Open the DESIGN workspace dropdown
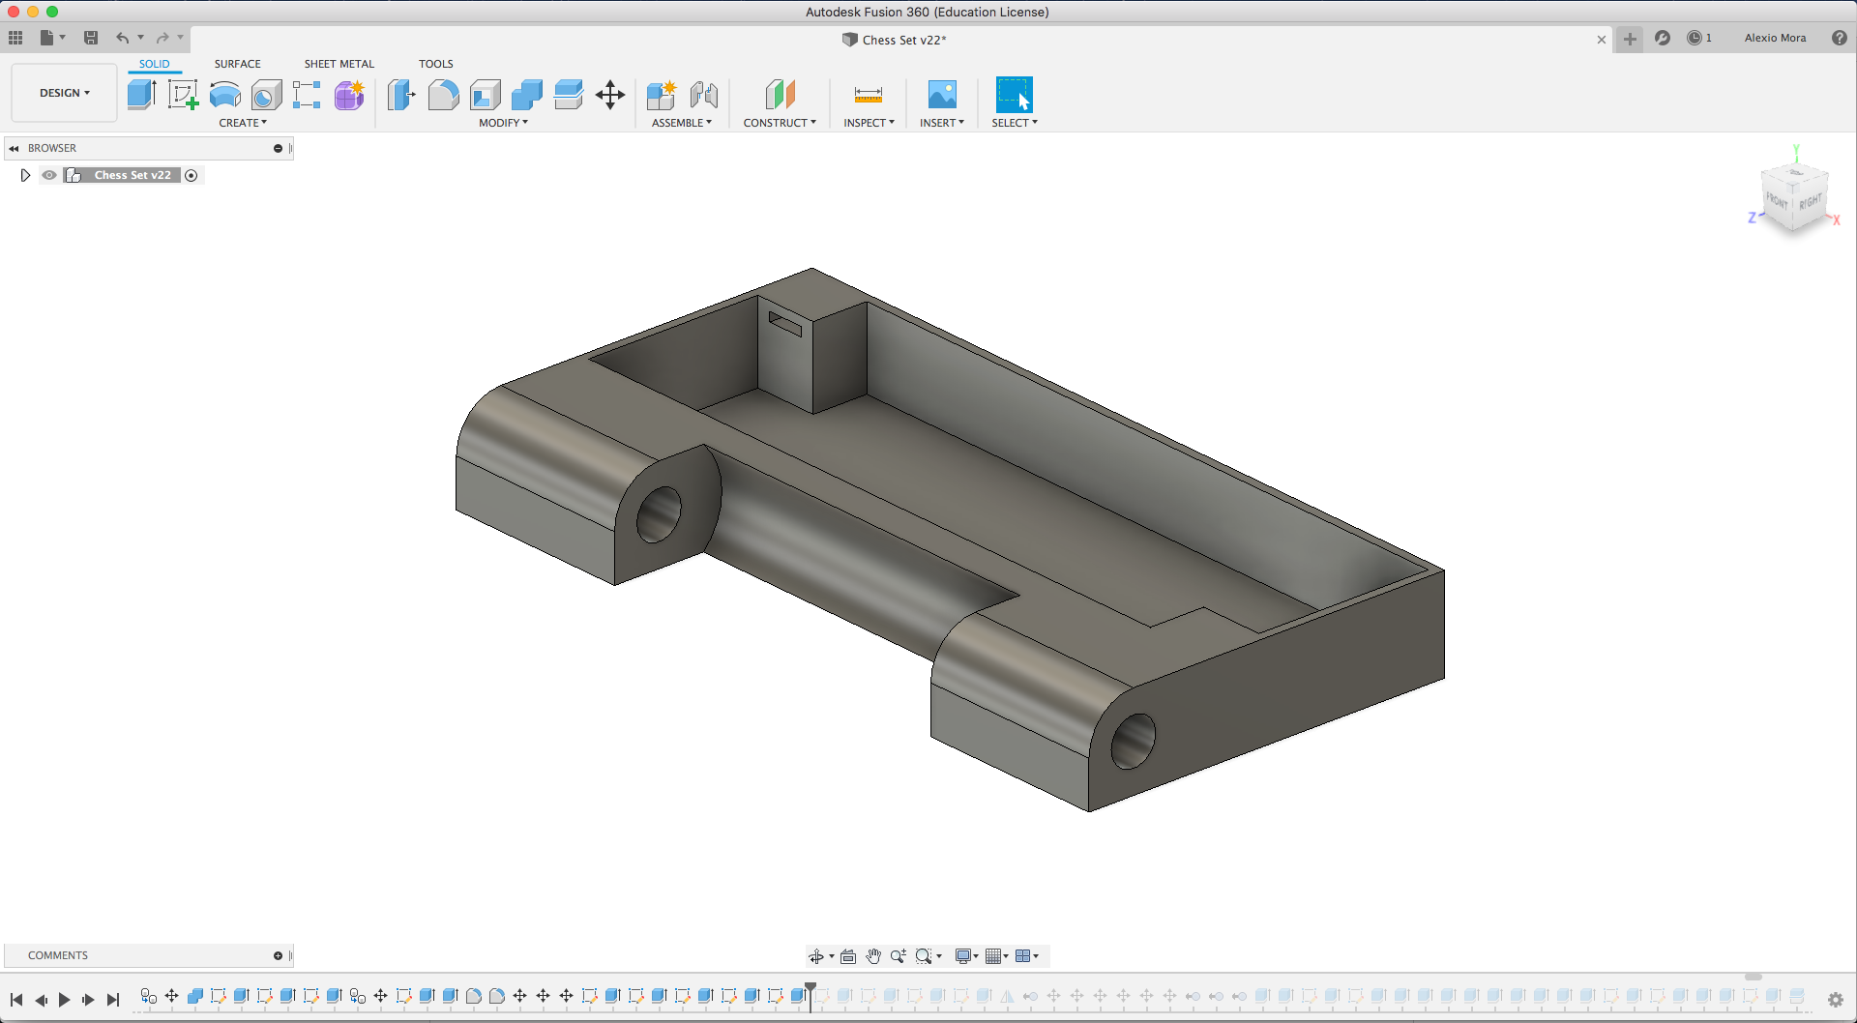This screenshot has height=1023, width=1857. pyautogui.click(x=64, y=93)
